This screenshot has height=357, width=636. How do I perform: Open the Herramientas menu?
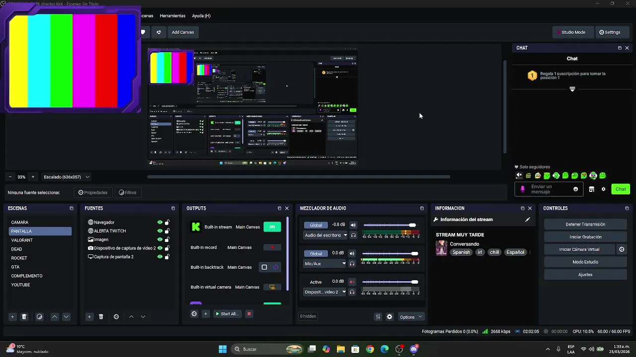(x=172, y=16)
